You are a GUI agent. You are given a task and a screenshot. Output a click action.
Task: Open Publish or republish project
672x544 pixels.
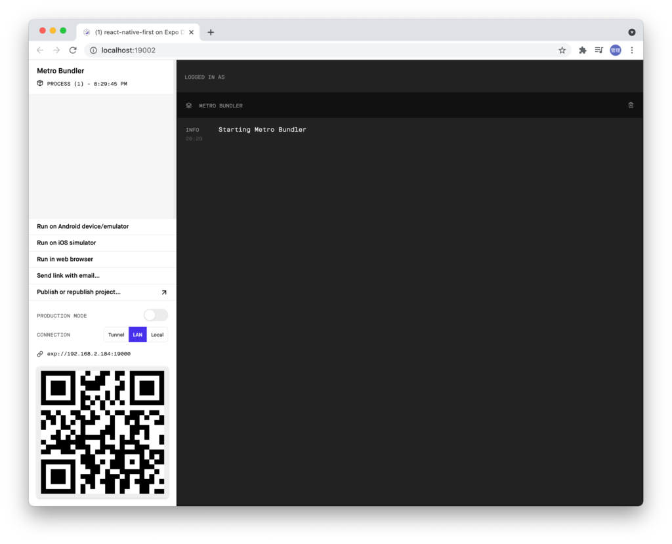[x=78, y=292]
